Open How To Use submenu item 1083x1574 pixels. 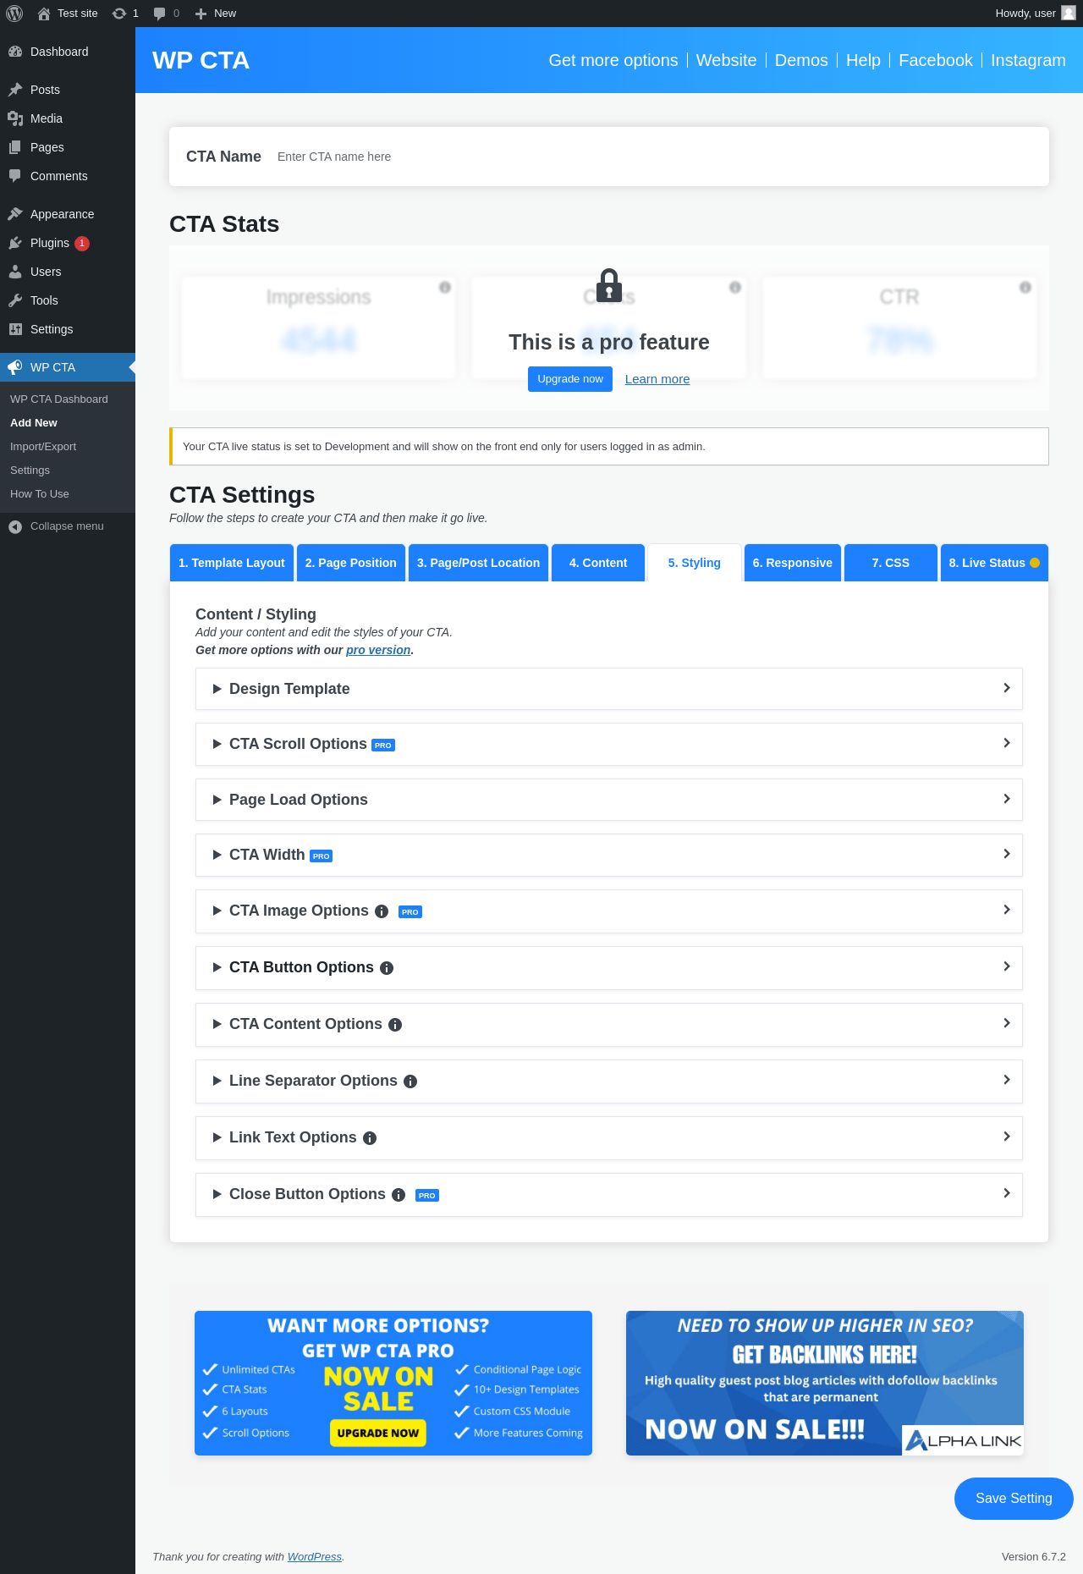pos(40,494)
